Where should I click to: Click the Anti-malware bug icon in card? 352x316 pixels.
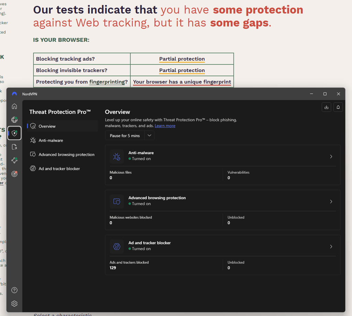click(x=117, y=156)
